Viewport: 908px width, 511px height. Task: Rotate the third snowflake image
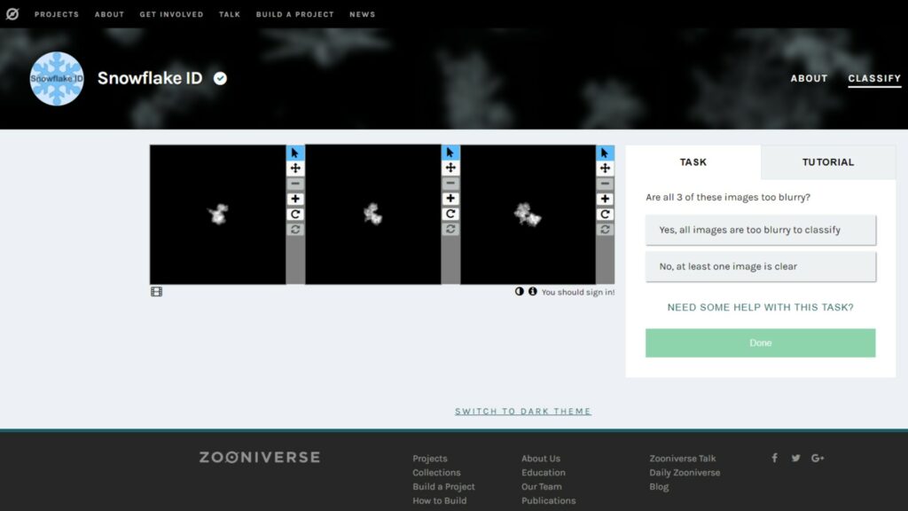pos(605,215)
